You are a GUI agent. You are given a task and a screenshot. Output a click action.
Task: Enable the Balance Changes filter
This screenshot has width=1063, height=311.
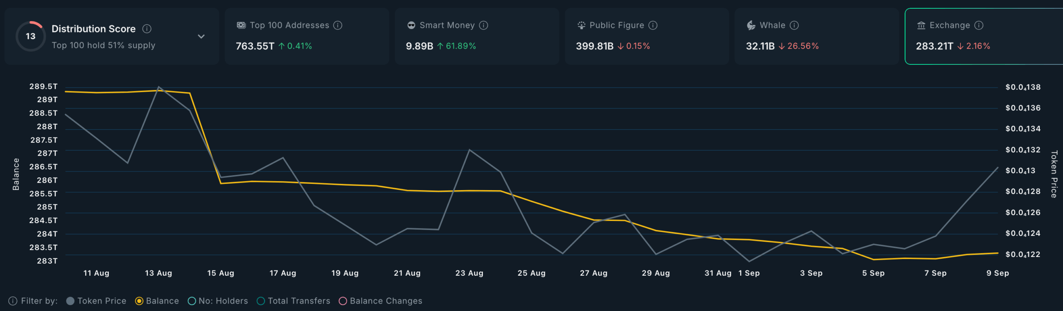(380, 301)
